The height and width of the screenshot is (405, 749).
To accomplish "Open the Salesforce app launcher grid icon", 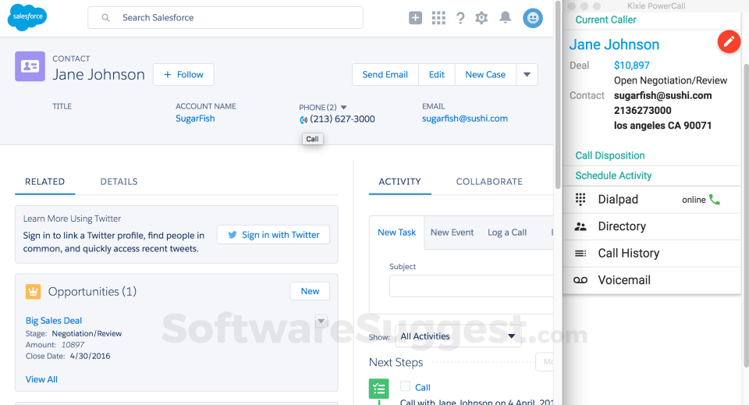I will [x=438, y=18].
